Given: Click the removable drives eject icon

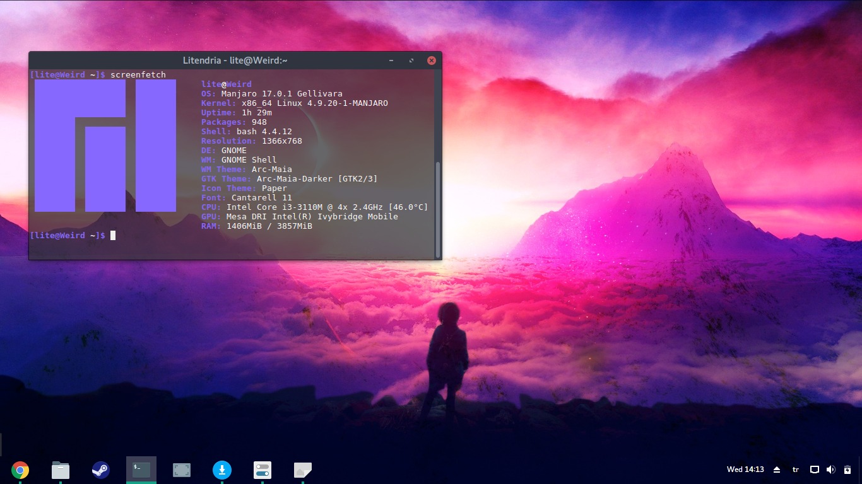Looking at the screenshot, I should click(777, 470).
